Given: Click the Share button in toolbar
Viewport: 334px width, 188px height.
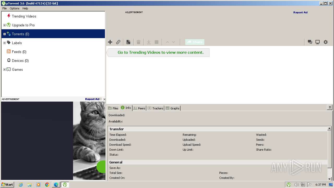Looking at the screenshot, I should coord(195,42).
